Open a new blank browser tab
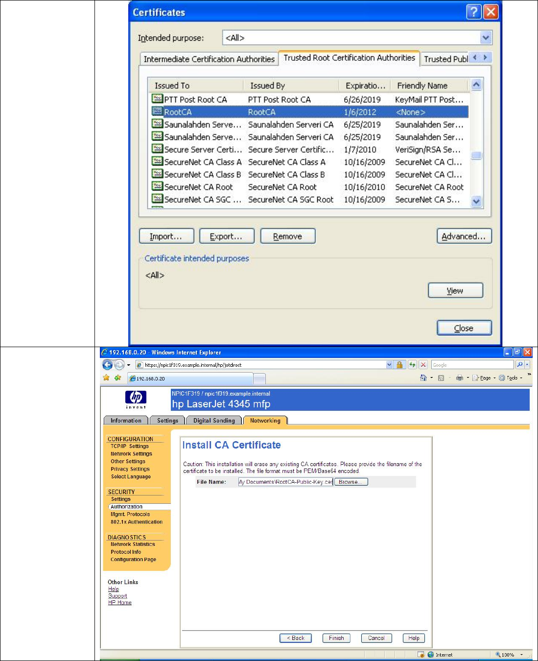 click(259, 378)
